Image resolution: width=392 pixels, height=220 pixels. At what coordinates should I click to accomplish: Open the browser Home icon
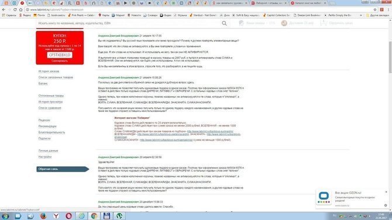pyautogui.click(x=20, y=9)
